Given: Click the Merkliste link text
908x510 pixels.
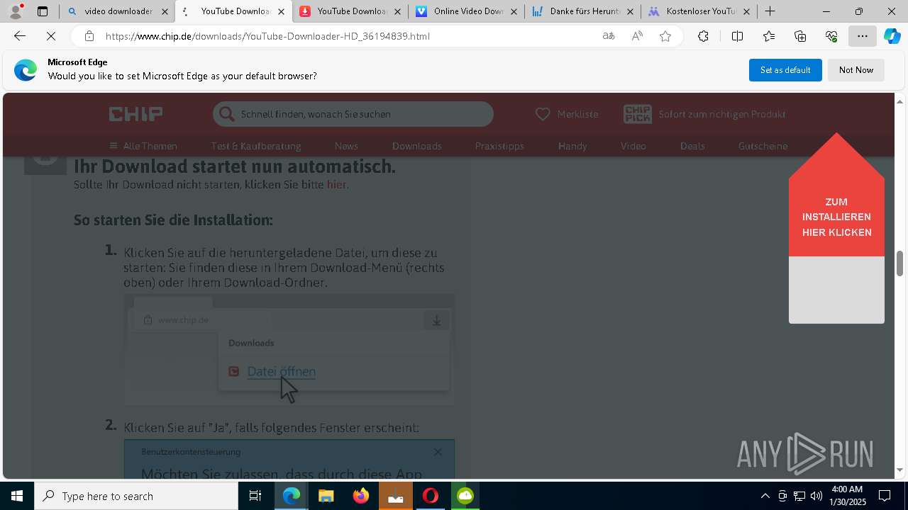Looking at the screenshot, I should click(577, 114).
